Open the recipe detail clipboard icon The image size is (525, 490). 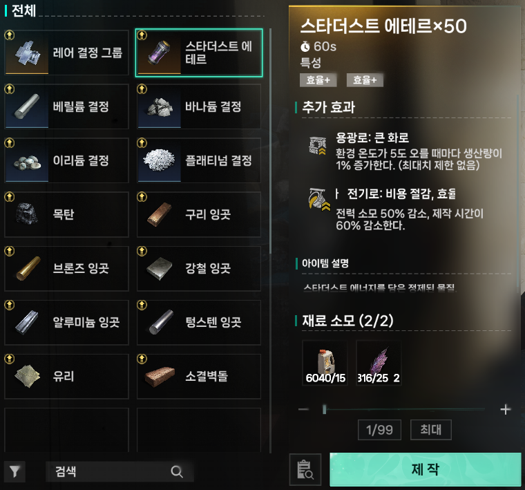[x=305, y=469]
